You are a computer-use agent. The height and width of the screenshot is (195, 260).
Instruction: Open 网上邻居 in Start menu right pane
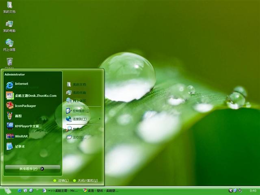point(76,100)
